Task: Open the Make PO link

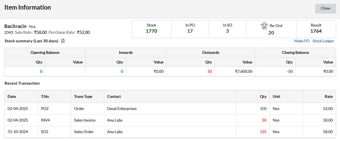Action: [302, 41]
